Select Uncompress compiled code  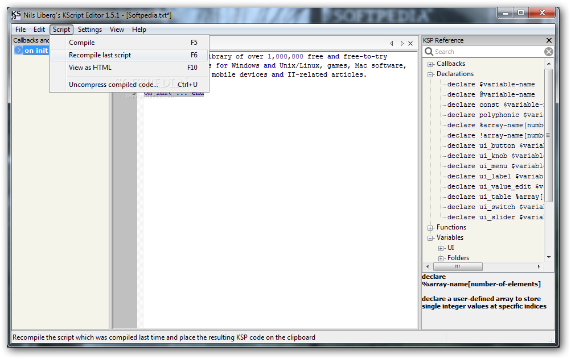129,84
